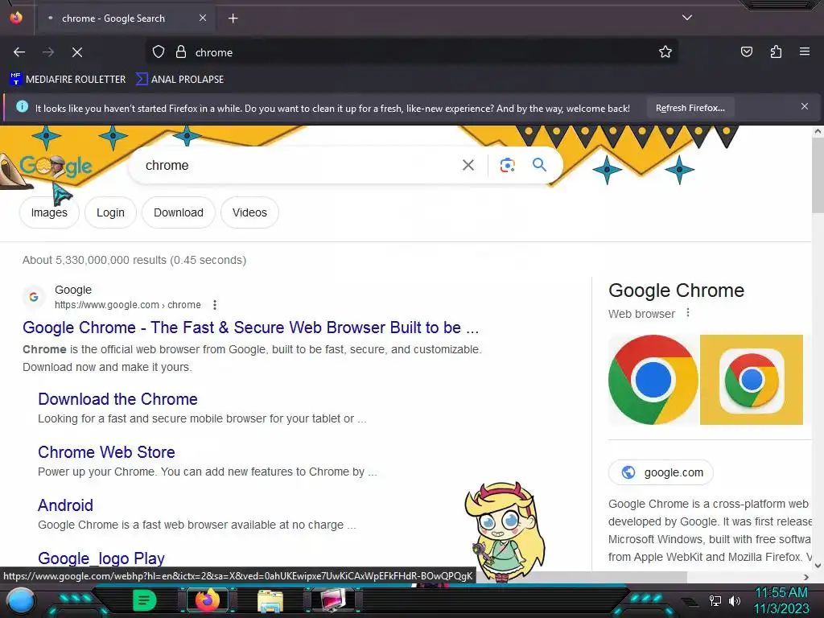Click the Firefox taskbar icon
824x618 pixels.
(x=207, y=600)
